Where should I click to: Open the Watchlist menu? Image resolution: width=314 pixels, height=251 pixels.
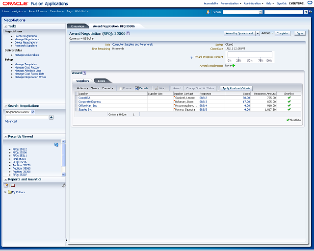tap(81, 11)
